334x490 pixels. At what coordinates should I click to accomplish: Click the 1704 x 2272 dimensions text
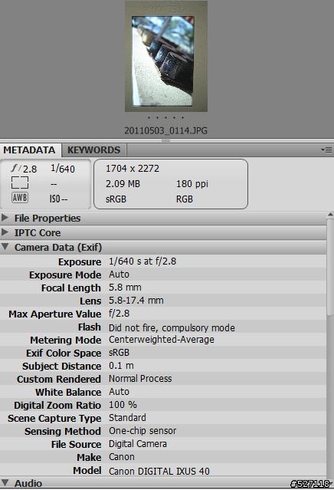pyautogui.click(x=133, y=169)
